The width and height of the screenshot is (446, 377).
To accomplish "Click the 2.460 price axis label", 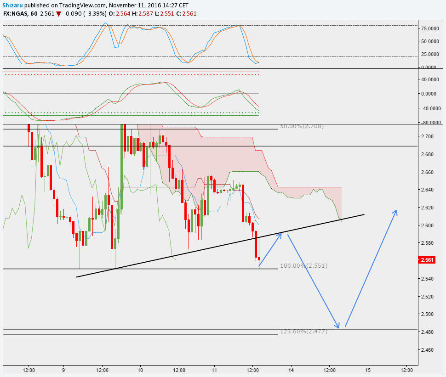I will [427, 350].
